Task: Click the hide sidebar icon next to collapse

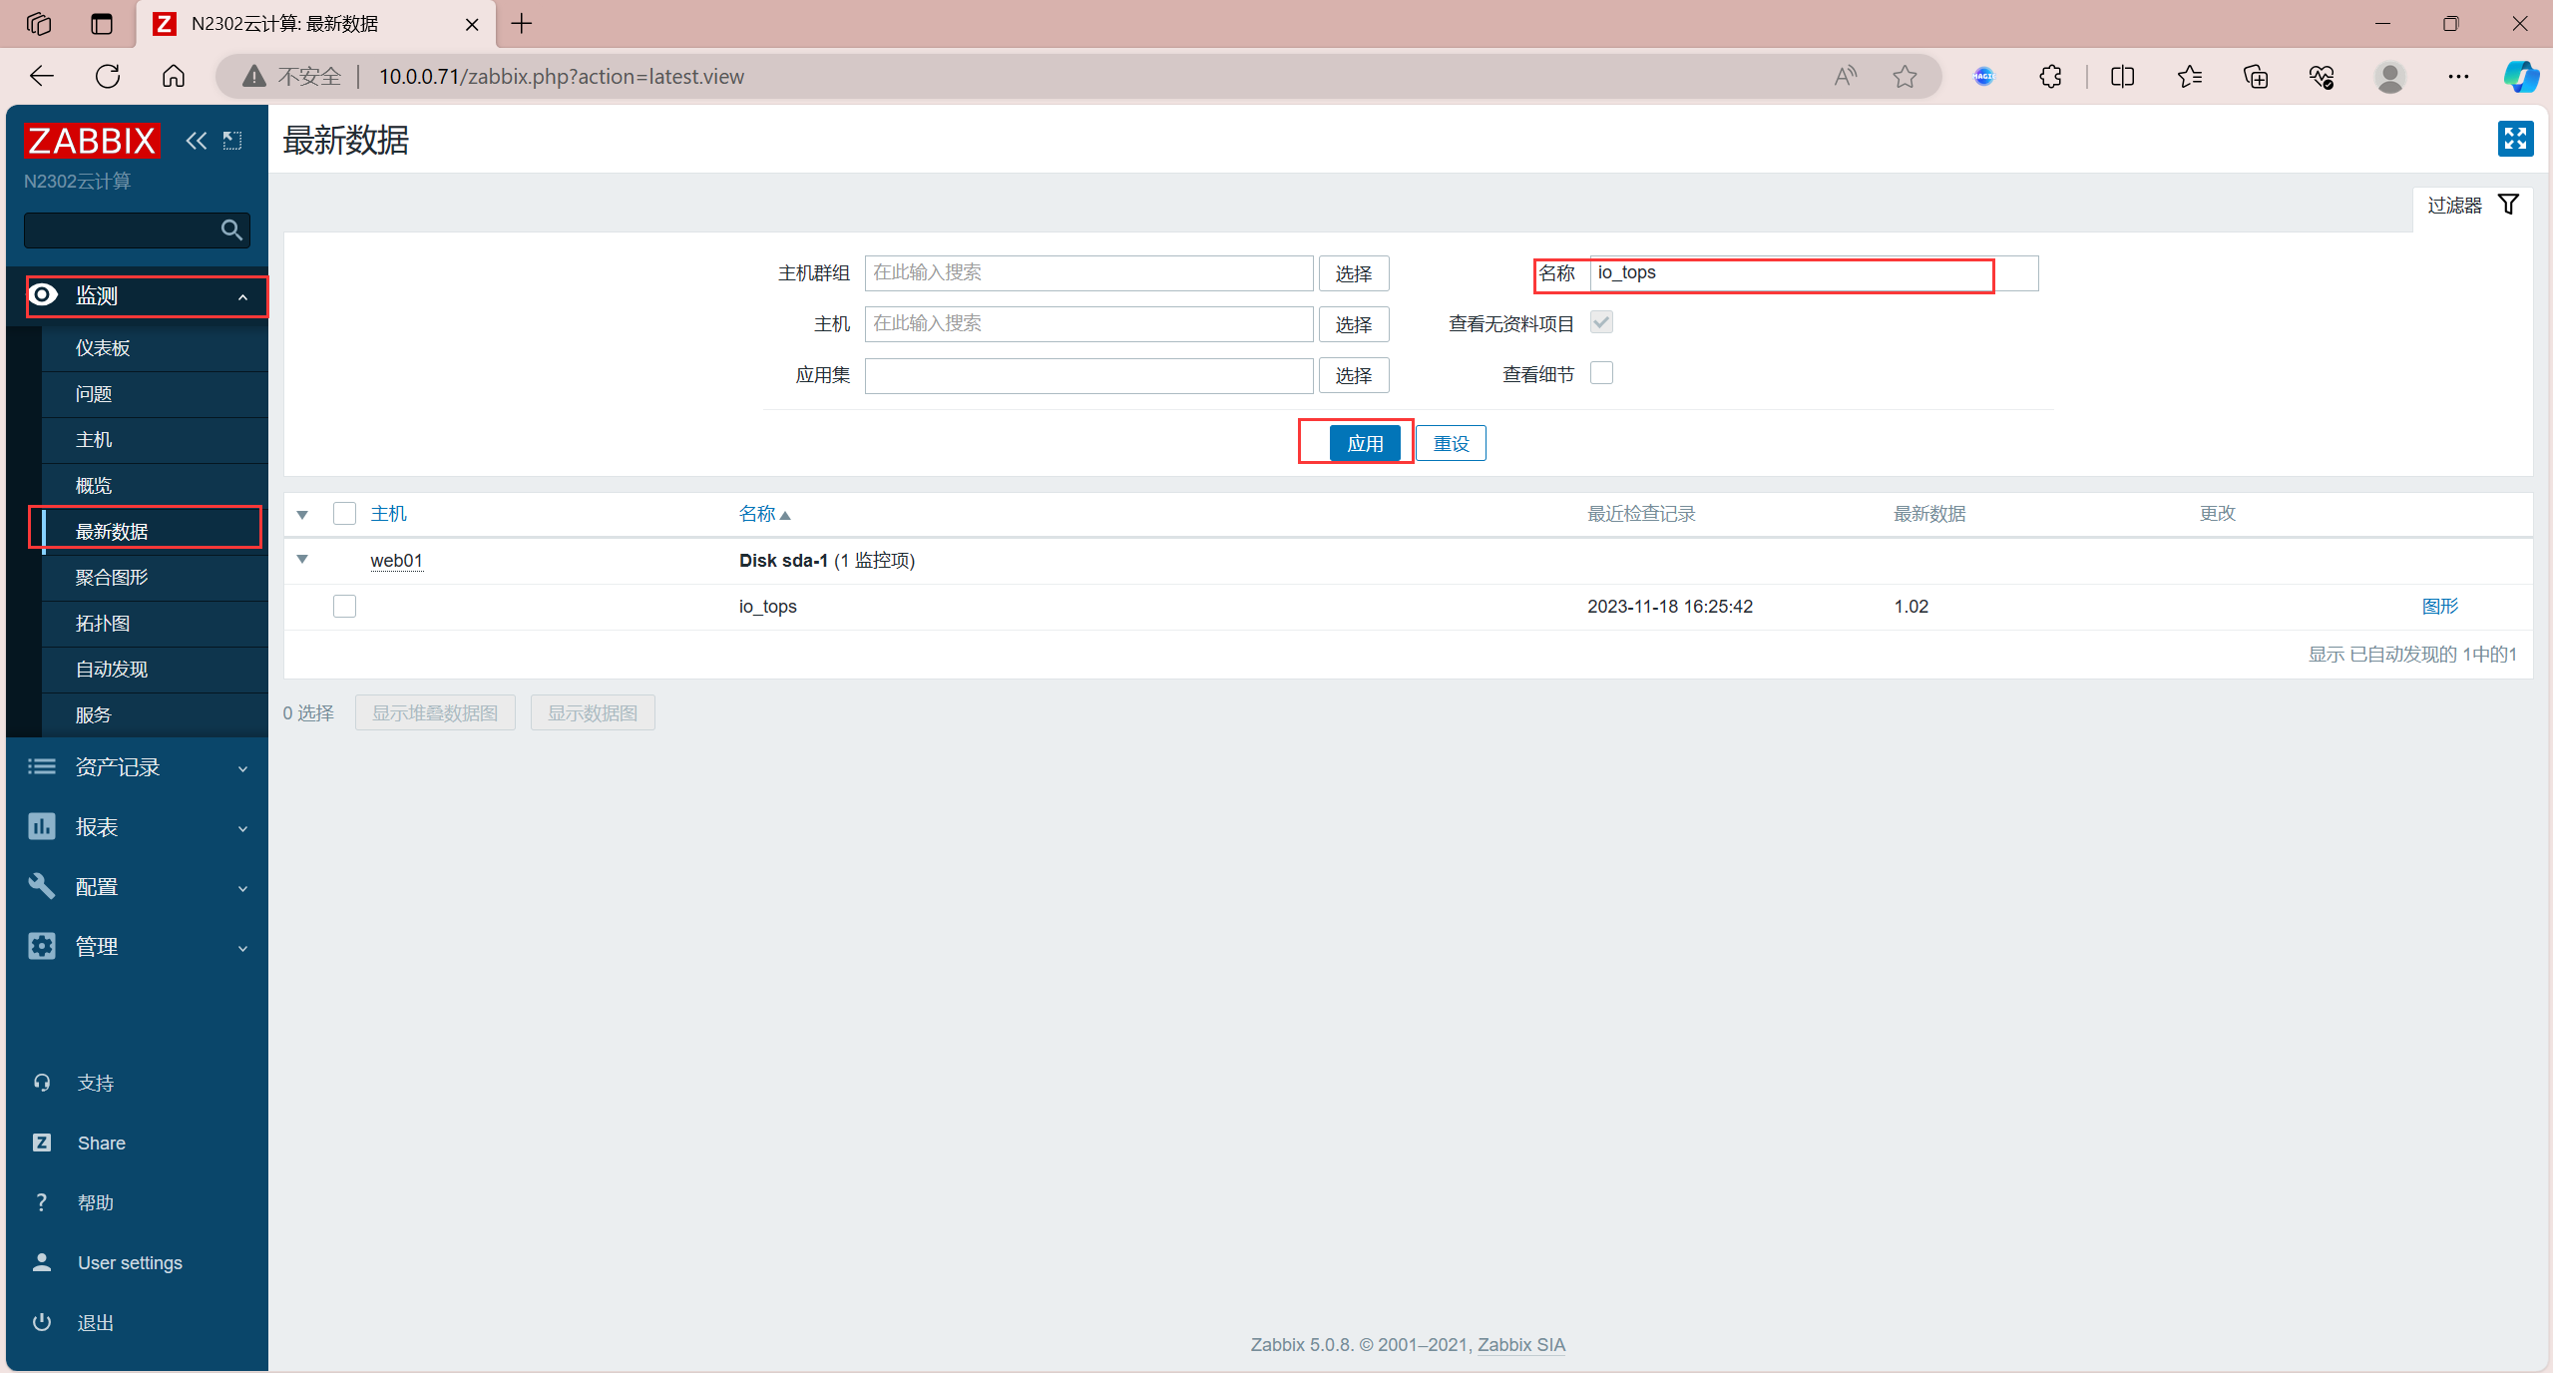Action: point(232,141)
